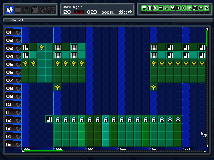Select the piano clip in track 12
This screenshot has height=160, width=214.
(49, 119)
